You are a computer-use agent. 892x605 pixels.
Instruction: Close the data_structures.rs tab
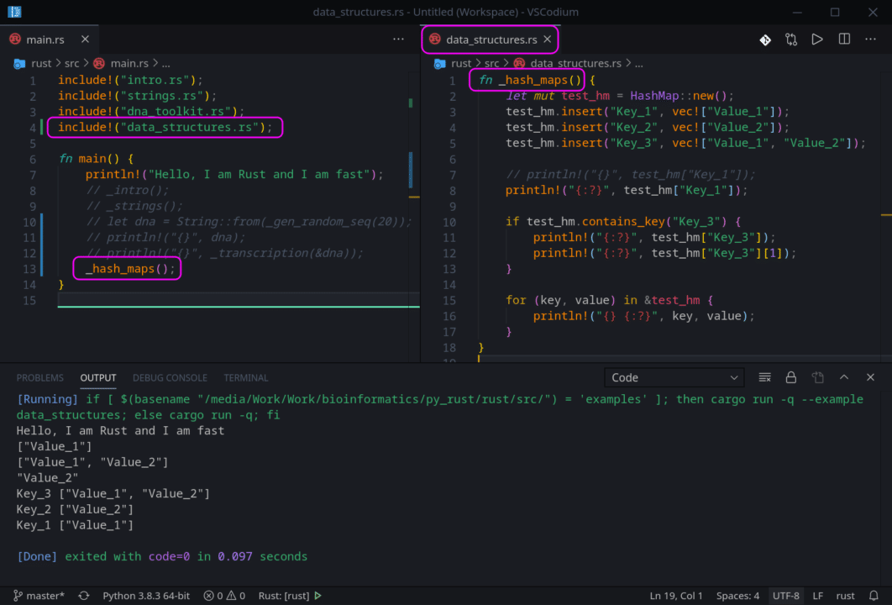pos(548,39)
